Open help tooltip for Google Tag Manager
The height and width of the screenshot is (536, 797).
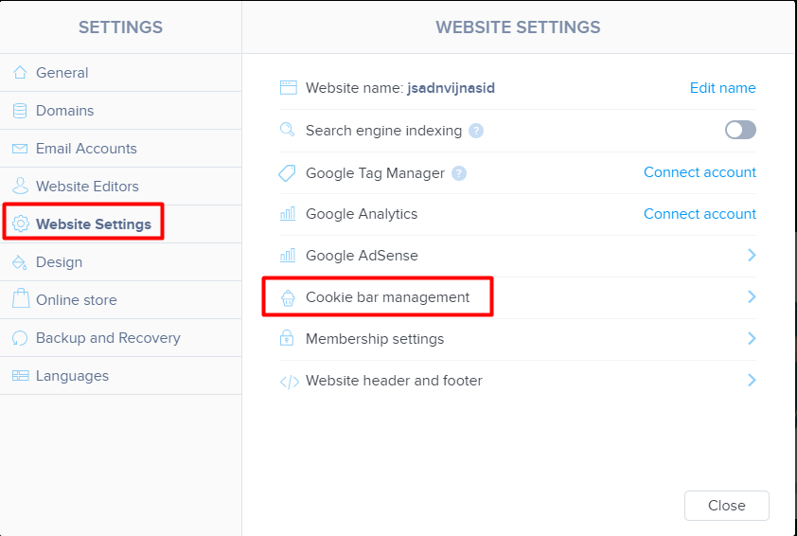(x=459, y=173)
